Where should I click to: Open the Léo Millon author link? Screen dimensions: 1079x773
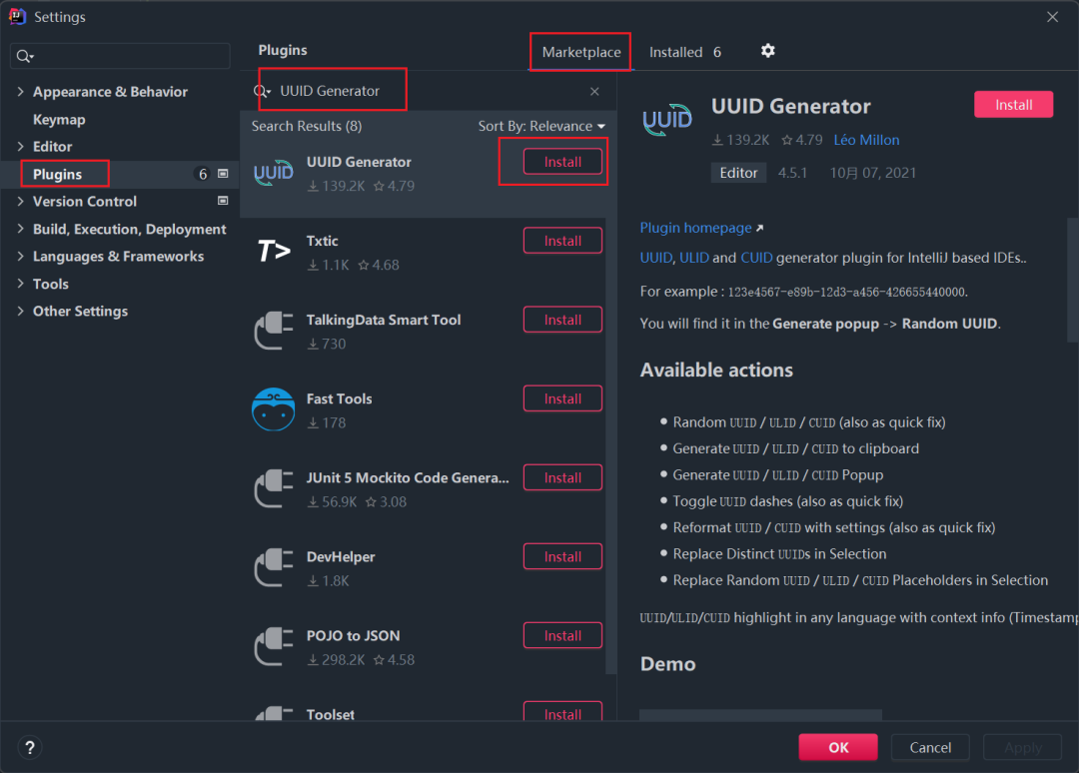click(866, 140)
